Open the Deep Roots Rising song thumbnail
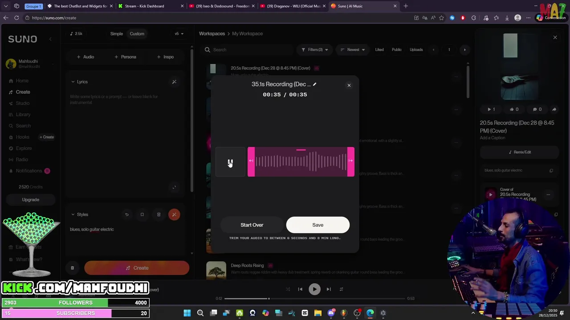Image resolution: width=570 pixels, height=320 pixels. click(x=216, y=270)
